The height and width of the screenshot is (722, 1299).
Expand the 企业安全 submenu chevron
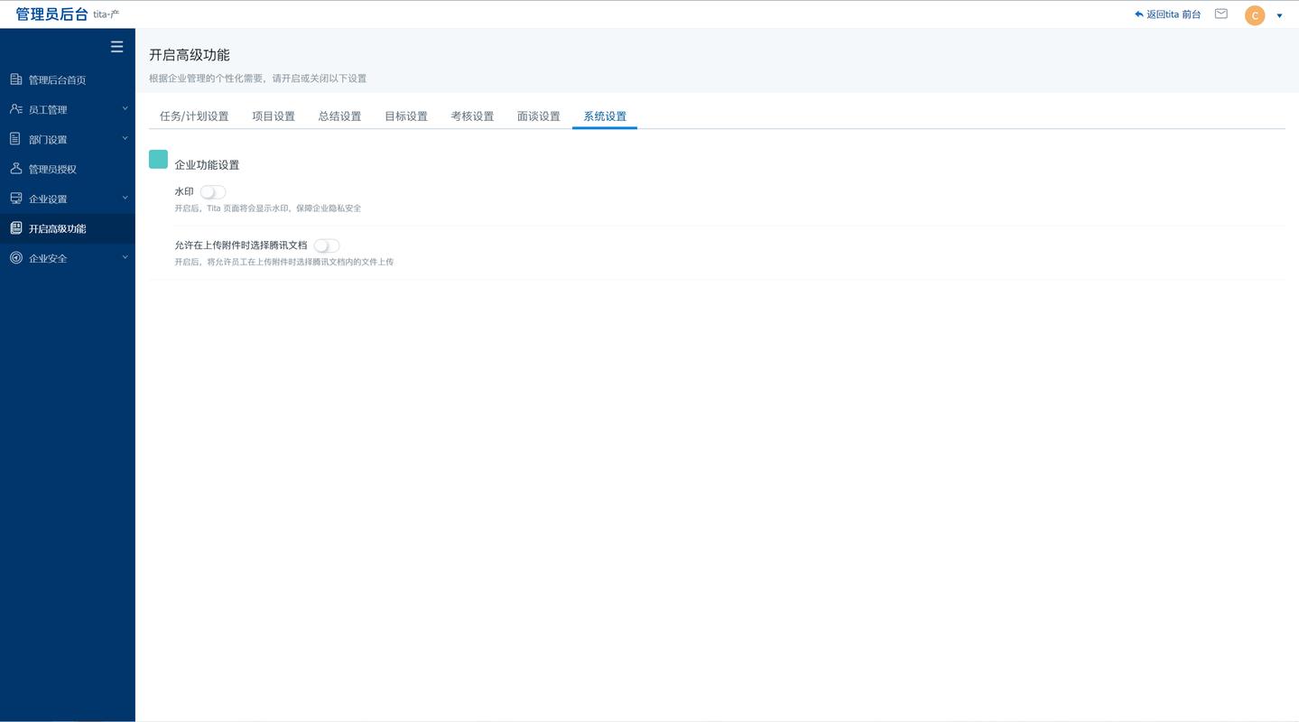(125, 257)
